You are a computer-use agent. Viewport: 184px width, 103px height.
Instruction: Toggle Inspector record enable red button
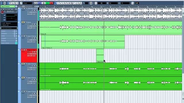2,12
